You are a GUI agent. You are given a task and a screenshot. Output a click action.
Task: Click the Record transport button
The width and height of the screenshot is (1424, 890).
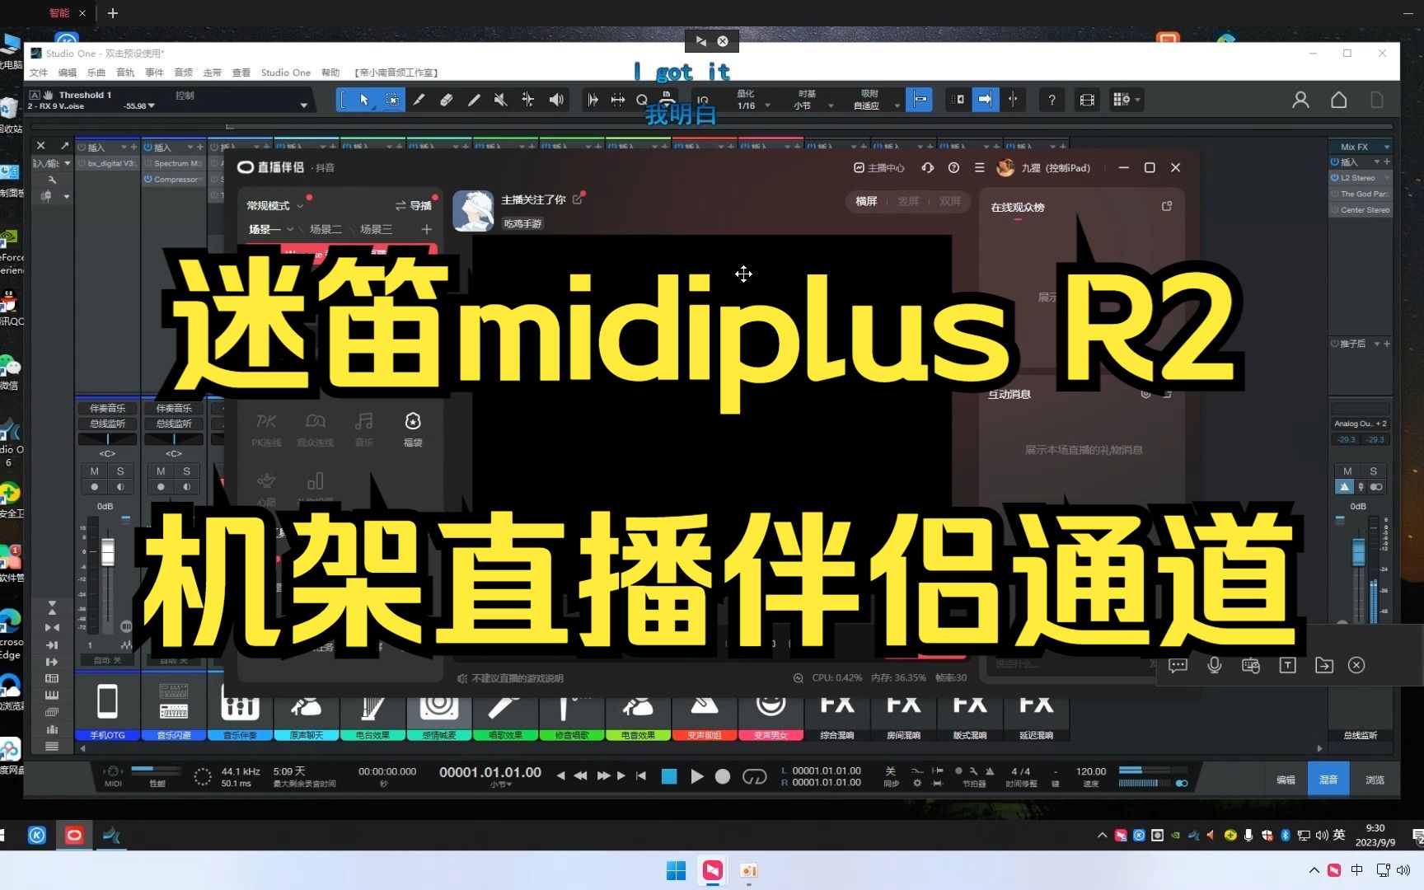click(723, 775)
